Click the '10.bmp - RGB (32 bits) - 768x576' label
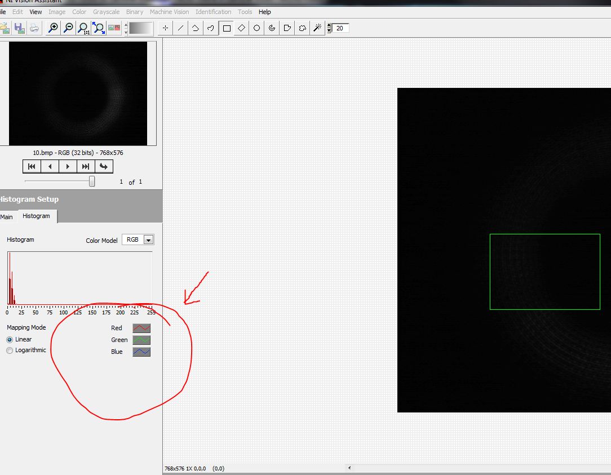The width and height of the screenshot is (611, 475). 78,153
